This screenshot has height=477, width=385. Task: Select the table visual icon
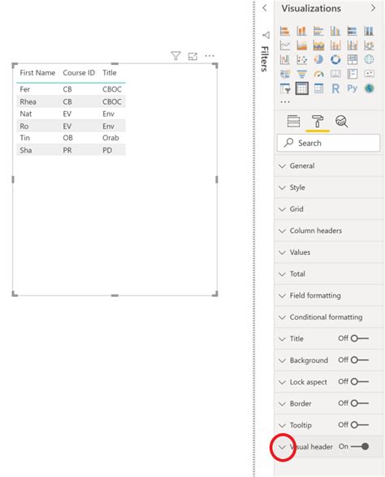(x=301, y=88)
